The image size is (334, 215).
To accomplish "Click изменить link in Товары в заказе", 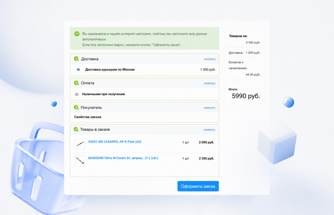I will [x=209, y=130].
